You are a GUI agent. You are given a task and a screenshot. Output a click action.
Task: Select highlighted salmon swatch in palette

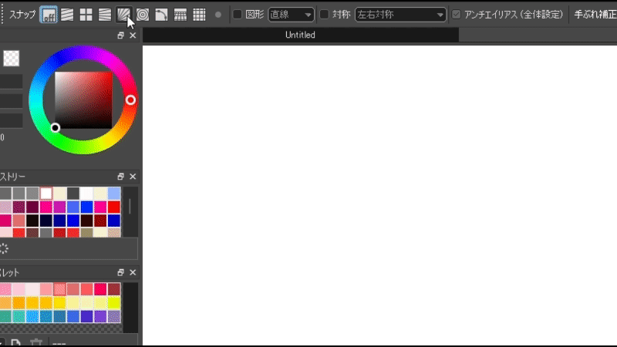[x=59, y=289]
